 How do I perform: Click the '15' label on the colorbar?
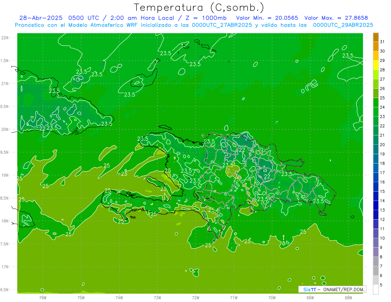382,191
